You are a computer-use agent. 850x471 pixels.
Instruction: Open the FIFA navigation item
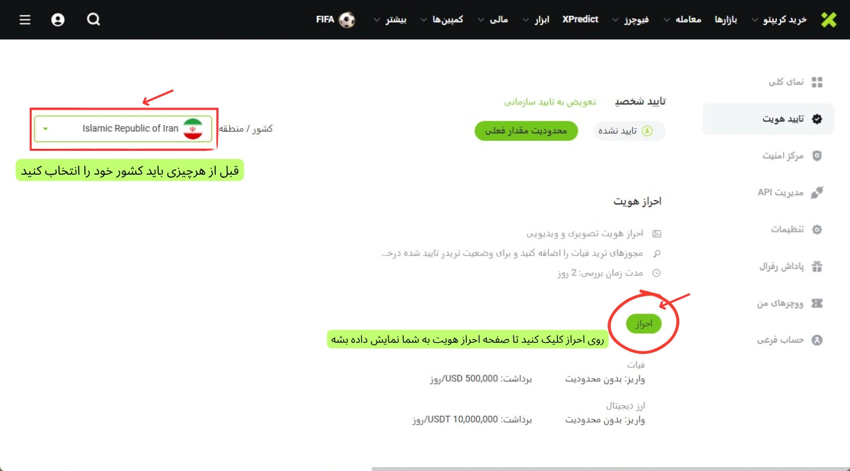[335, 20]
